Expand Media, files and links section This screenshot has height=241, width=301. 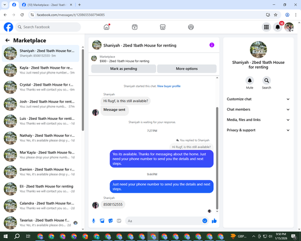pyautogui.click(x=258, y=120)
